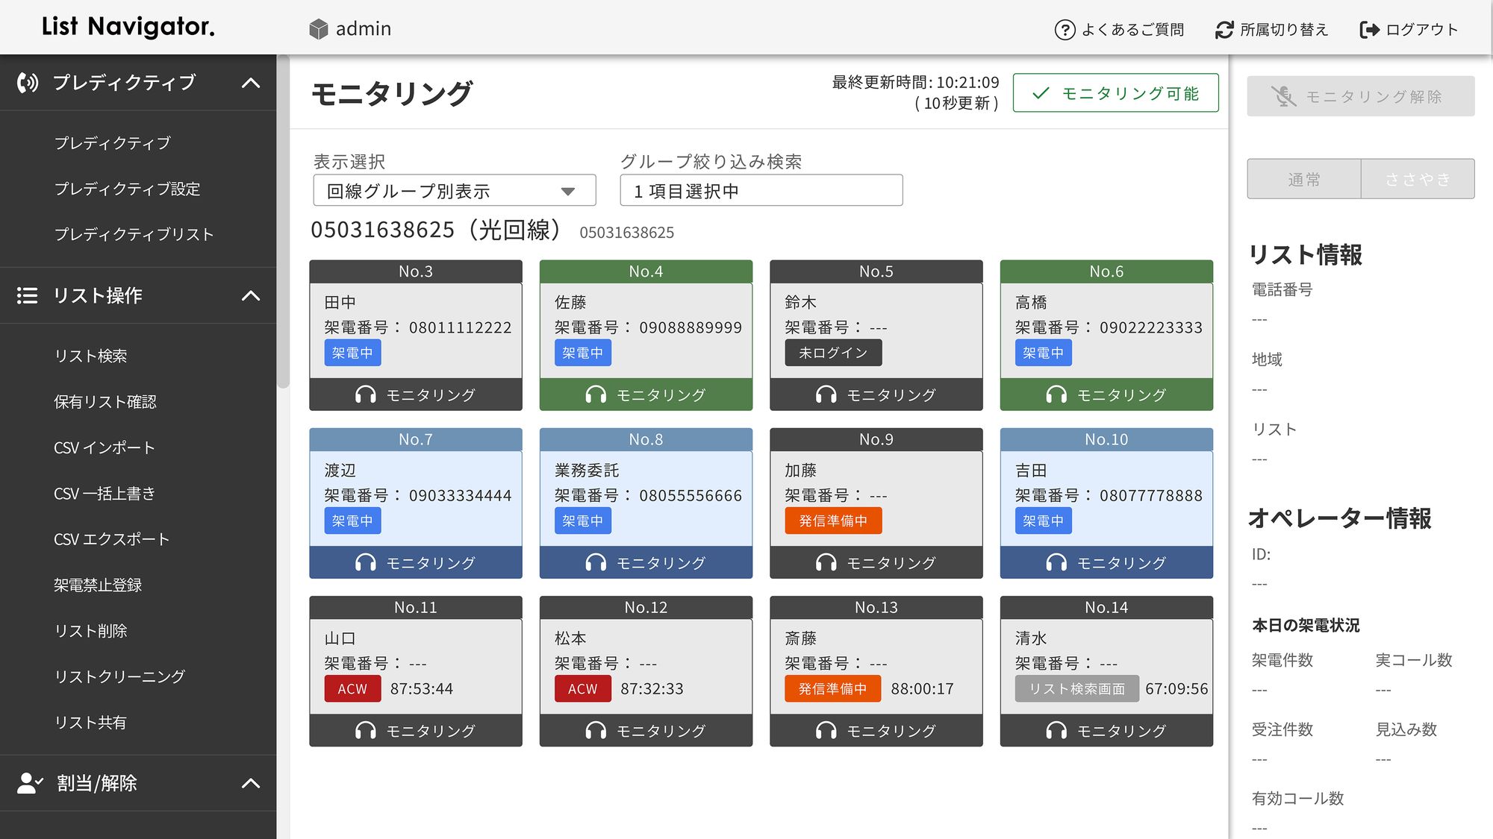Open リストクリーニング menu item
1493x839 pixels.
pos(119,676)
